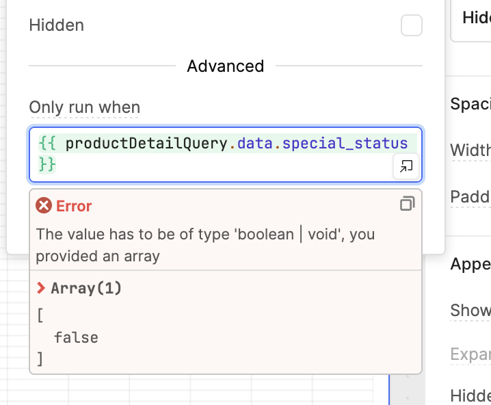This screenshot has width=491, height=405.
Task: Select the Advanced section heading
Action: 226,66
